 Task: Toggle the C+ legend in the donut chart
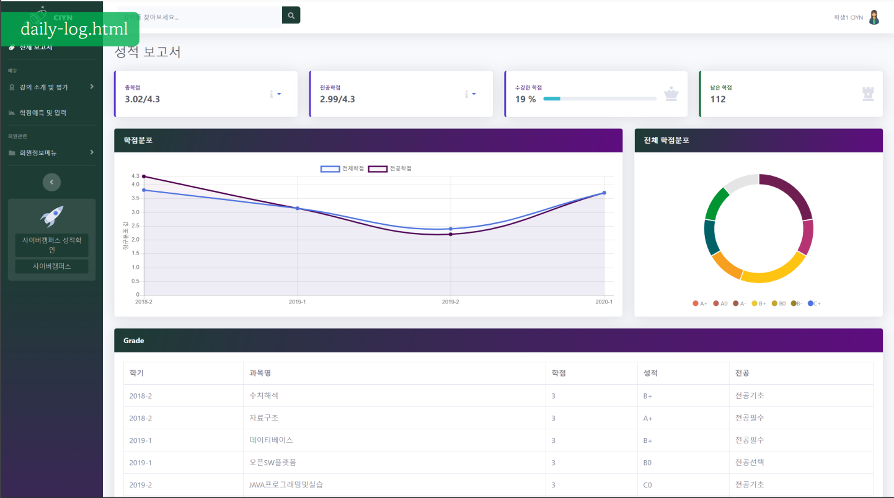815,304
